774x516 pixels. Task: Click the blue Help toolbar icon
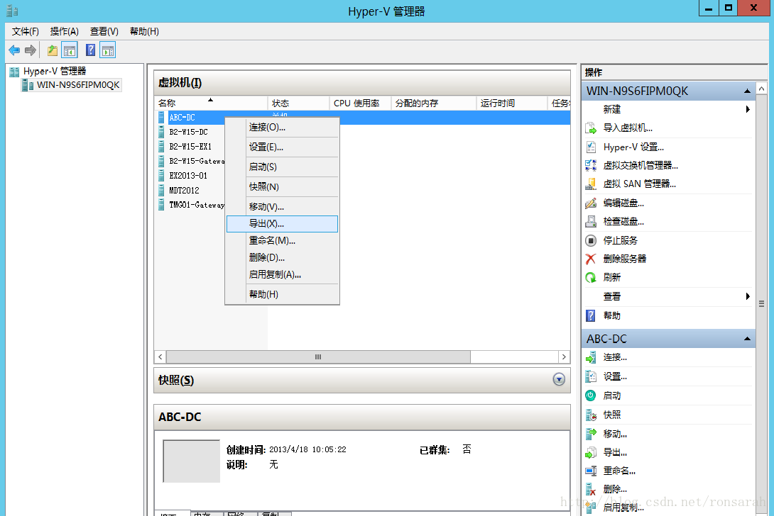[91, 50]
